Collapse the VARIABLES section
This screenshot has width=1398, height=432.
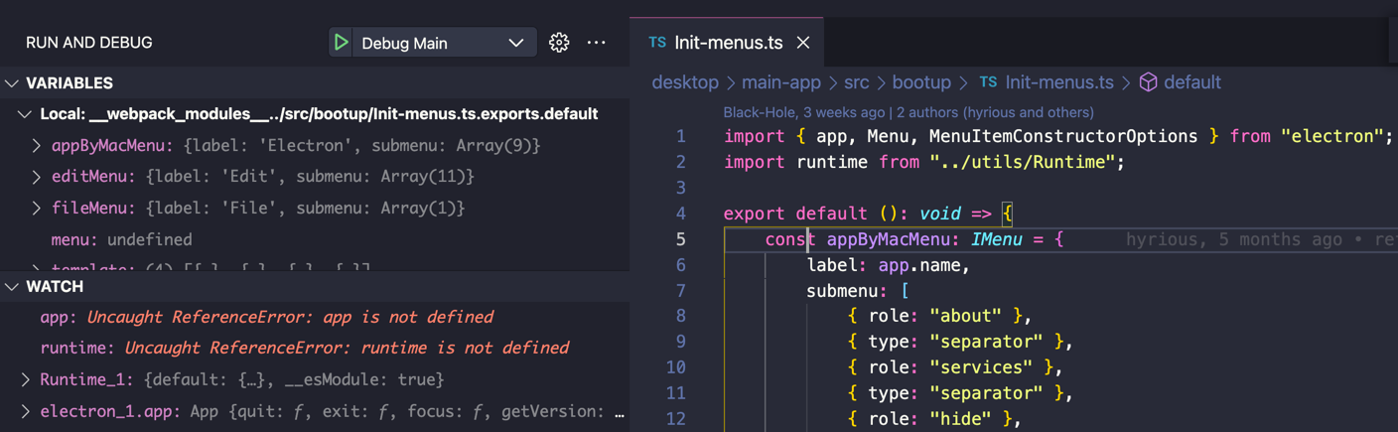(x=13, y=83)
